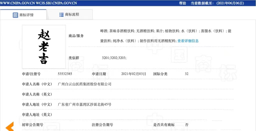Click the 注册公告期号 label
Image resolution: width=256 pixels, height=131 pixels.
tap(102, 125)
